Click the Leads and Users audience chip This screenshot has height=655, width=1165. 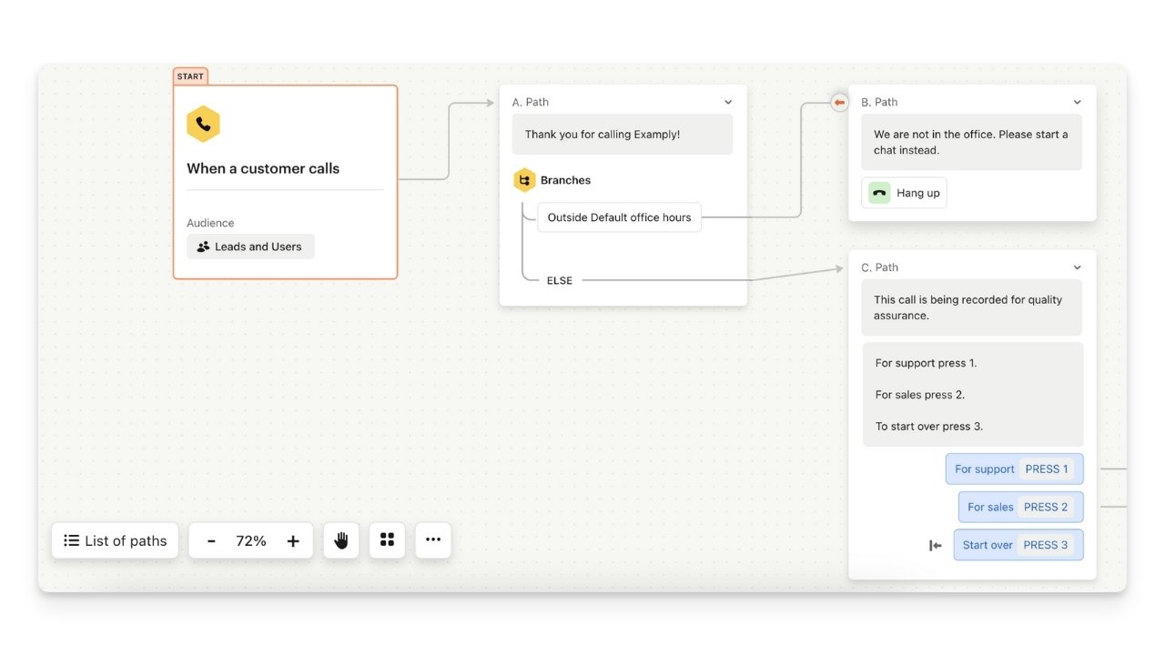[x=251, y=247]
